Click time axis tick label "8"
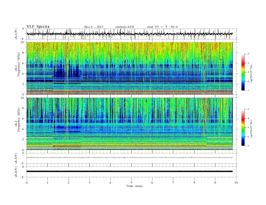Image resolution: width=266 pixels, height=205 pixels. click(x=194, y=183)
